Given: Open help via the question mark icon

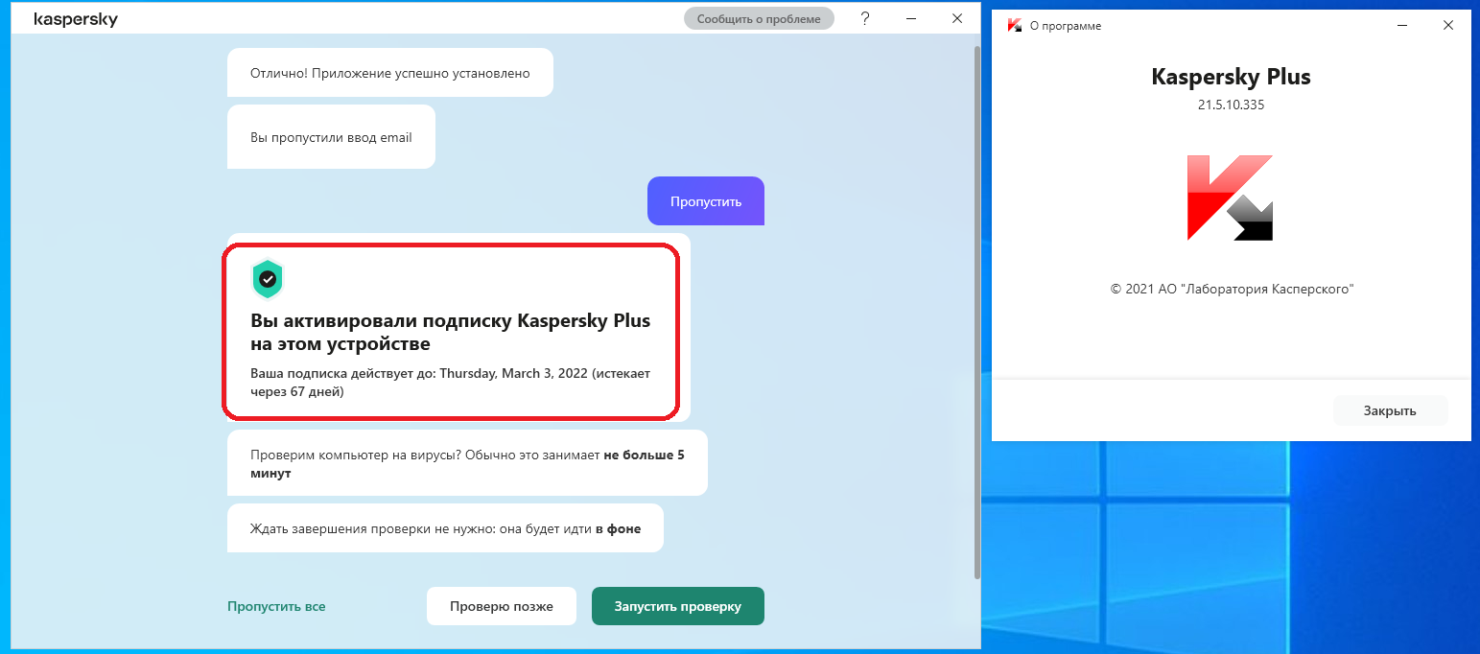Looking at the screenshot, I should click(865, 18).
